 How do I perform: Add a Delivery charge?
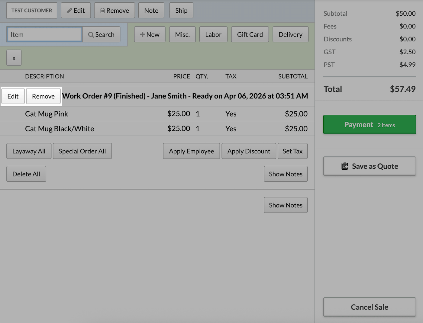291,34
